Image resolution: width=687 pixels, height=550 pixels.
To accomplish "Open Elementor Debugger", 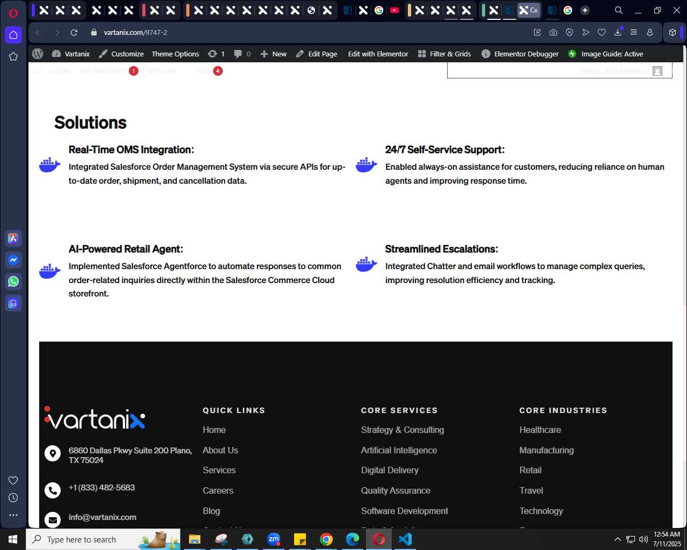I will point(520,54).
